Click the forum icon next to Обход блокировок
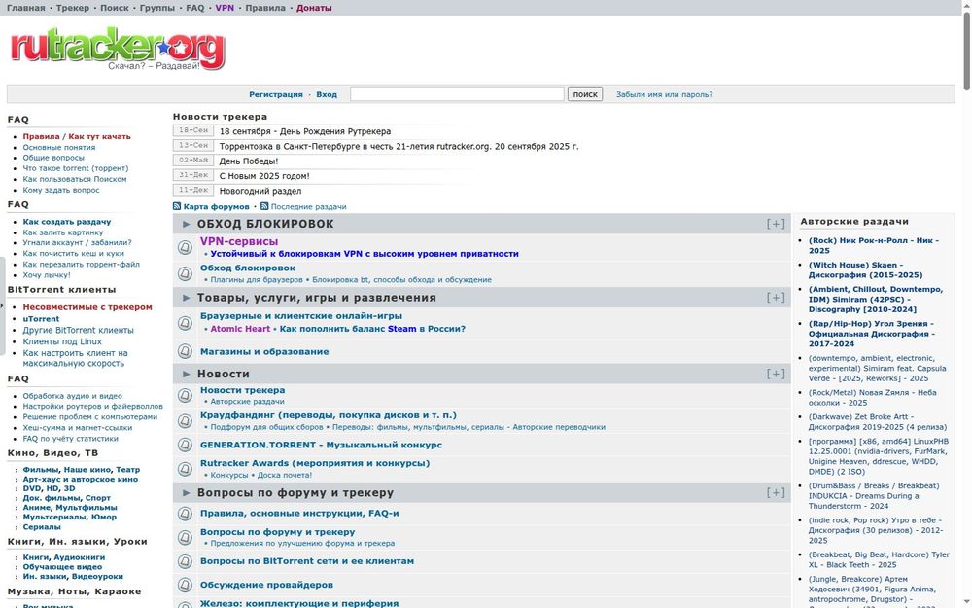The height and width of the screenshot is (608, 972). 185,272
